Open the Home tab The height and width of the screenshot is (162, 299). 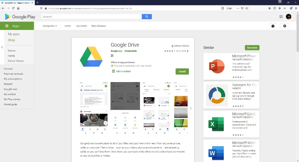pos(68,26)
